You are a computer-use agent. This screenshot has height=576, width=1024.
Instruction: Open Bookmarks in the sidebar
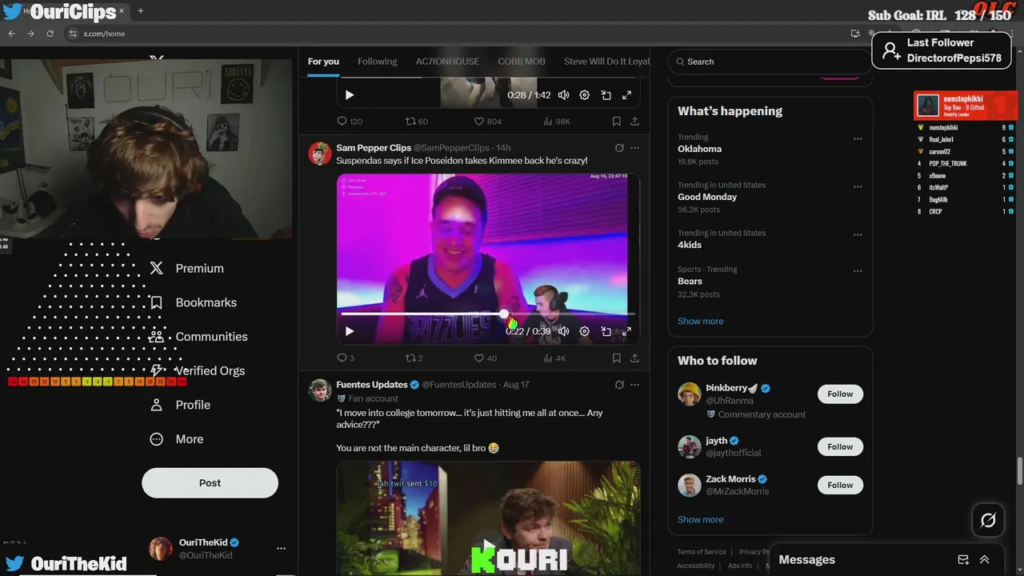pos(194,302)
